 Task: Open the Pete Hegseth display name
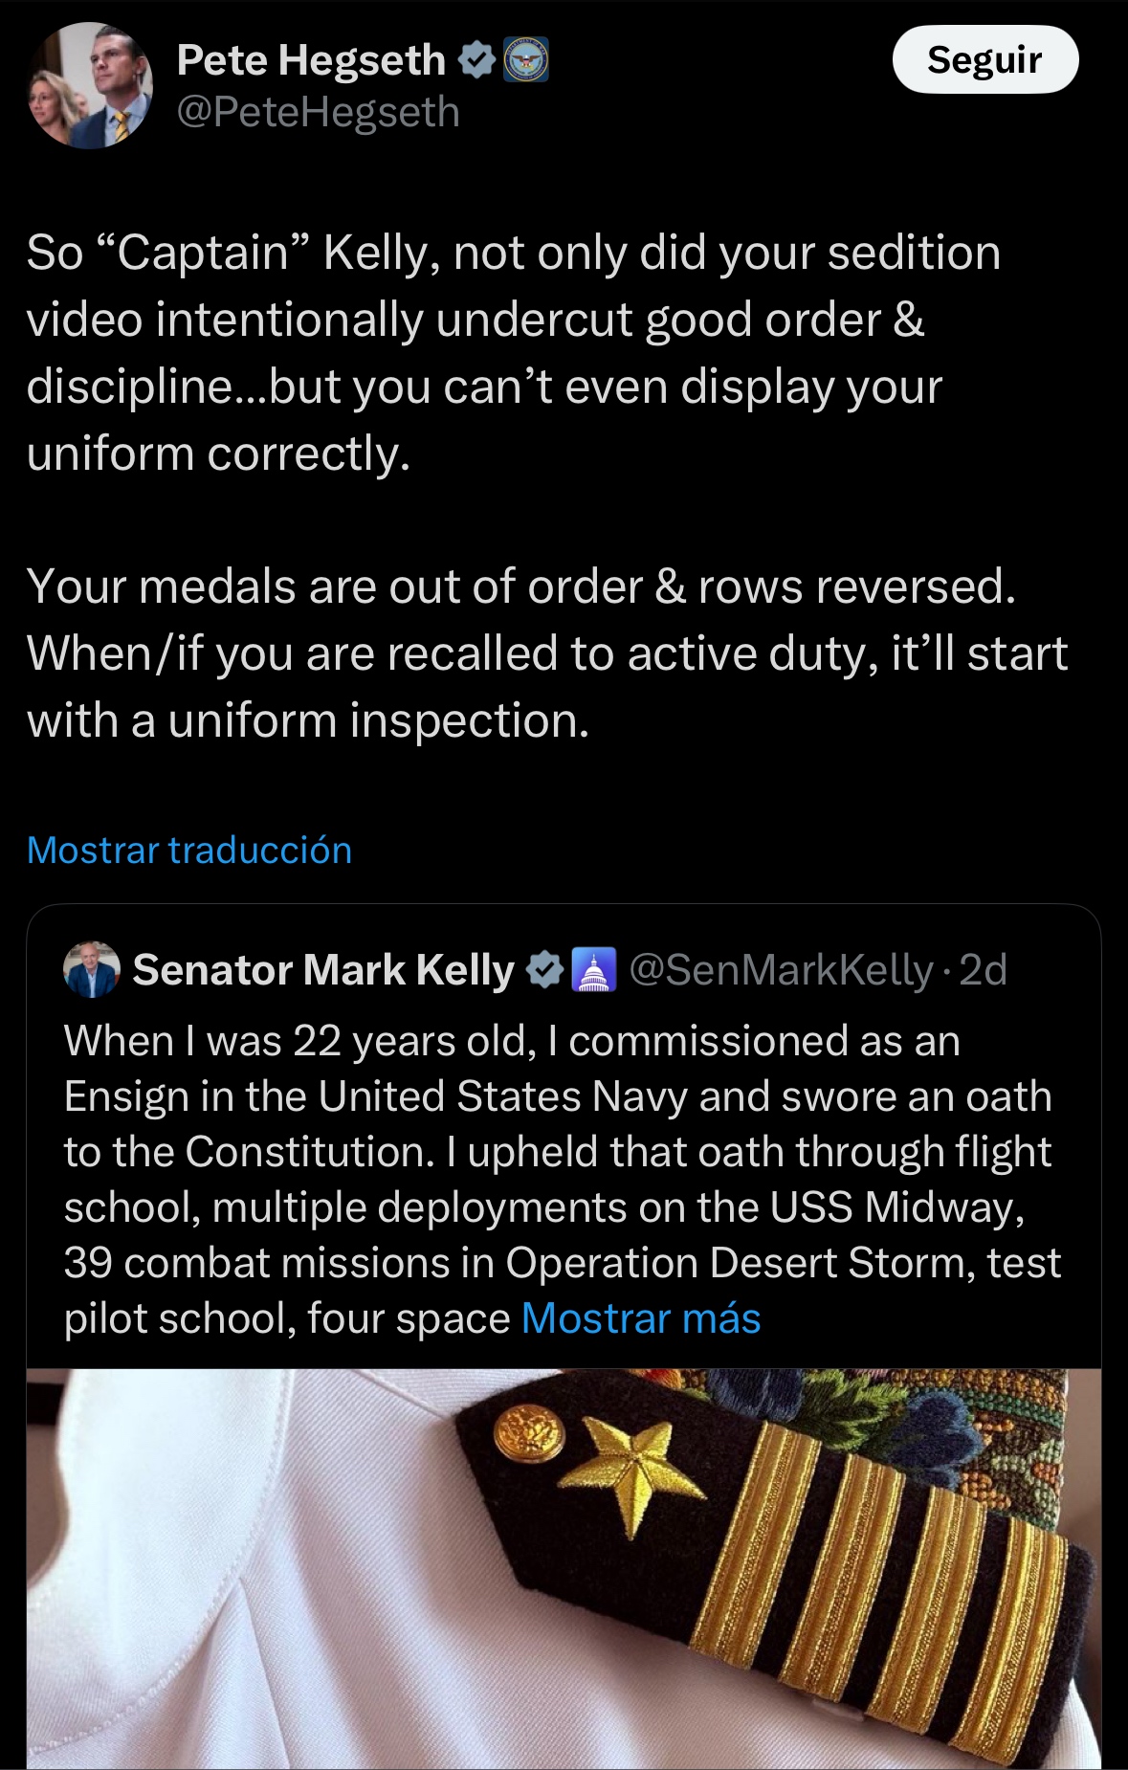tap(311, 60)
